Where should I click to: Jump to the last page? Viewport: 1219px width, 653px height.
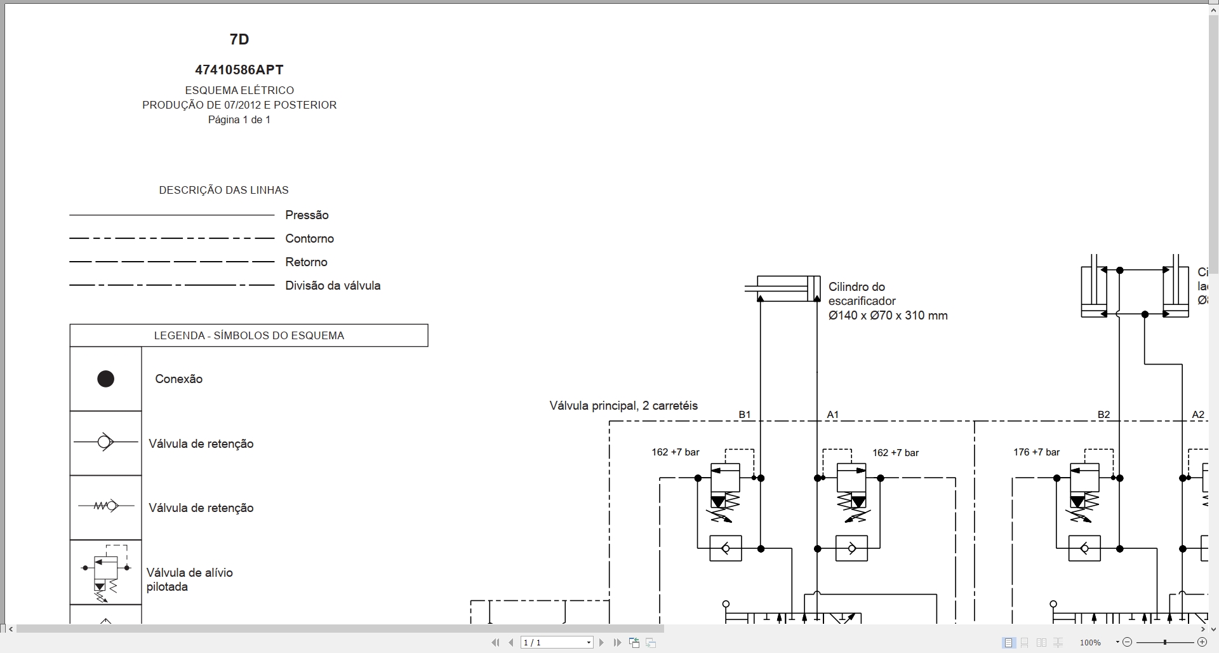pos(617,643)
